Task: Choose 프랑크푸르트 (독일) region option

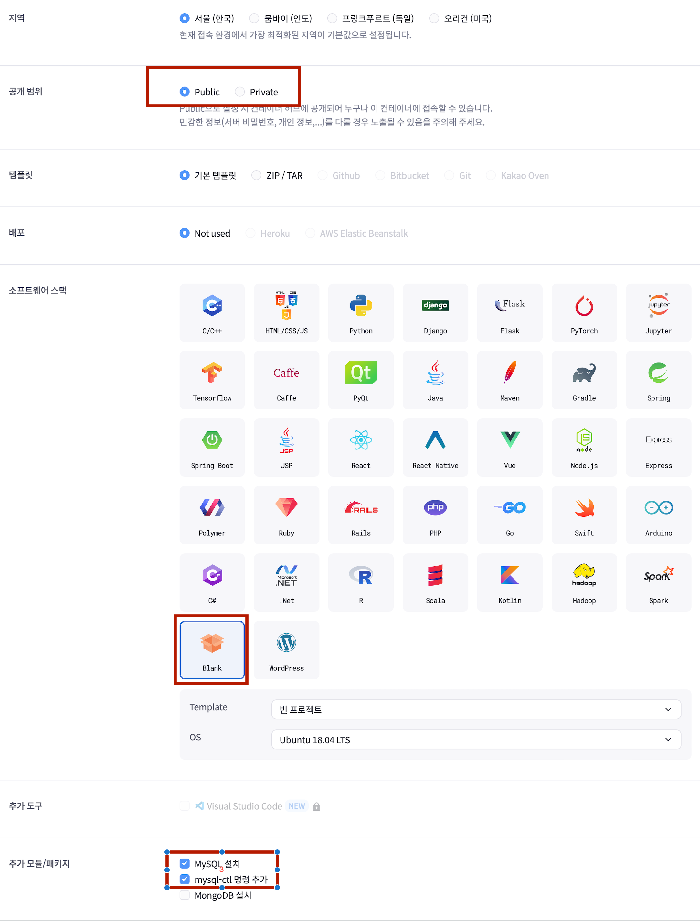Action: coord(332,18)
